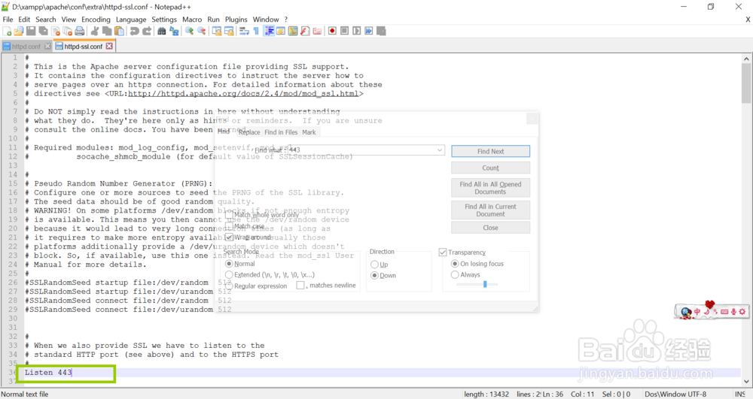Switch to the httpd.conf tab
Viewport: 753px width, 399px height.
[26, 47]
